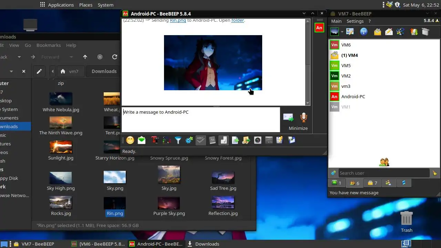The image size is (441, 248).
Task: Open the folder link in transfer message
Action: coord(238,20)
